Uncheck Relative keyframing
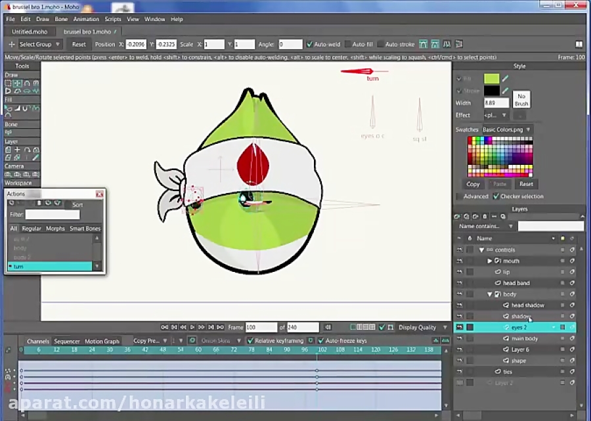Viewport: 591px width, 421px height. pyautogui.click(x=250, y=341)
